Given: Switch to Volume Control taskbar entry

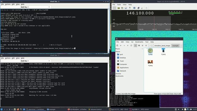Looking at the screenshot, I should [x=95, y=109].
